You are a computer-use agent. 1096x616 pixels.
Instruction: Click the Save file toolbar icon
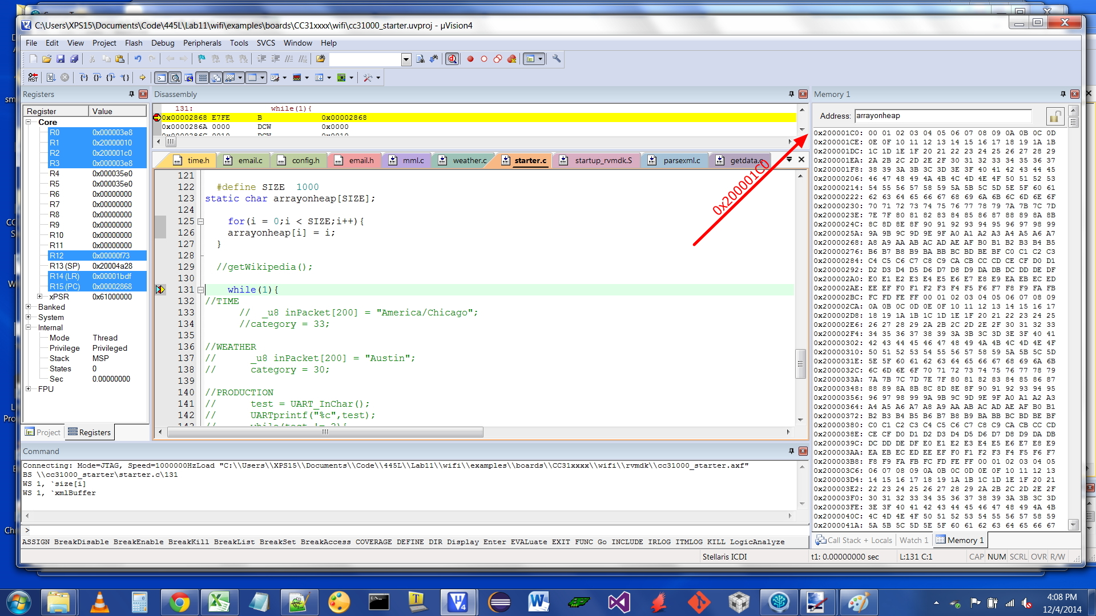(x=61, y=59)
